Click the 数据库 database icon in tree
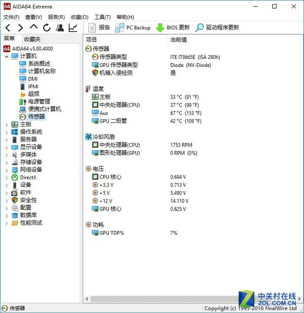Image resolution: width=304 pixels, height=313 pixels. (x=15, y=215)
